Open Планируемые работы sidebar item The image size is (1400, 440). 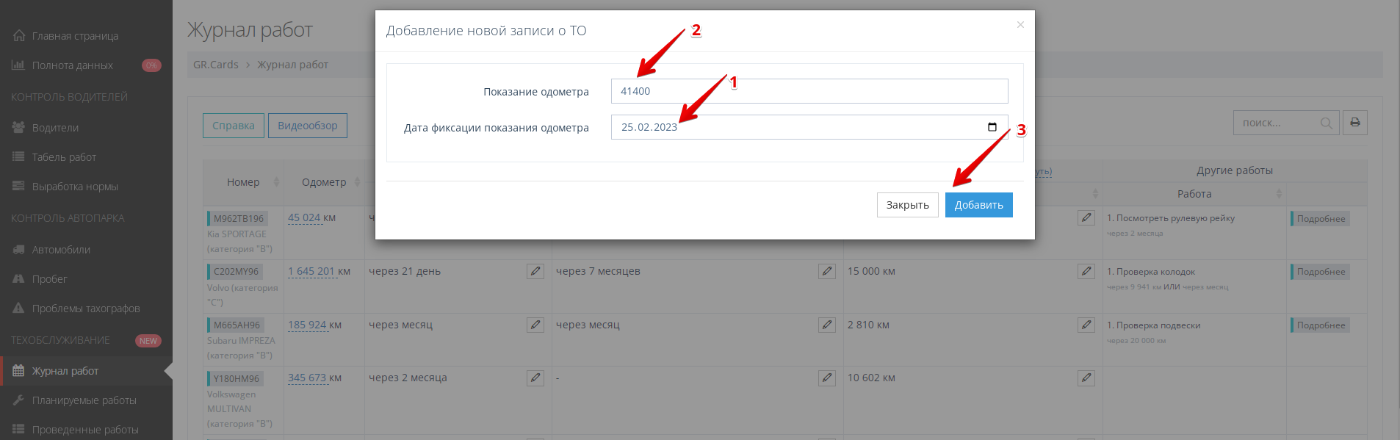(x=84, y=400)
